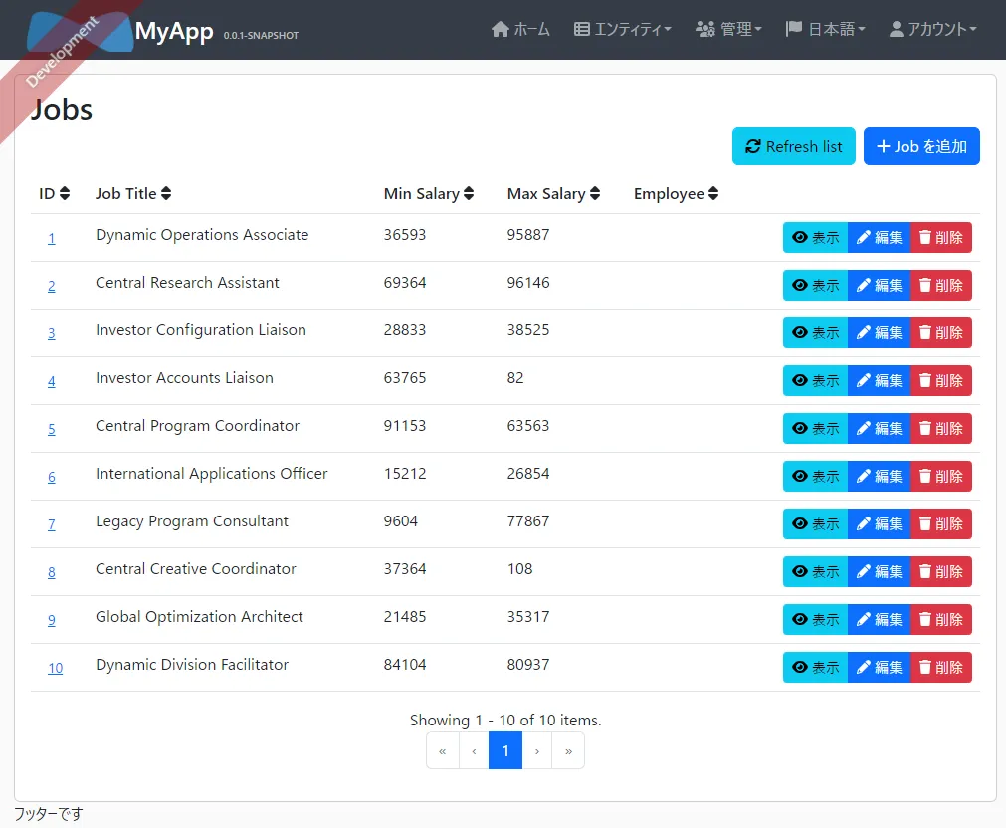Image resolution: width=1006 pixels, height=828 pixels.
Task: Edit Dynamic Division Facilitator with 編集
Action: [879, 668]
